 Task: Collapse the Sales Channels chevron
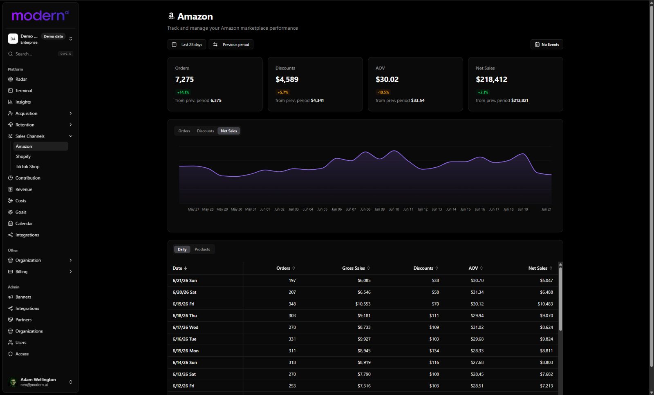pyautogui.click(x=71, y=136)
